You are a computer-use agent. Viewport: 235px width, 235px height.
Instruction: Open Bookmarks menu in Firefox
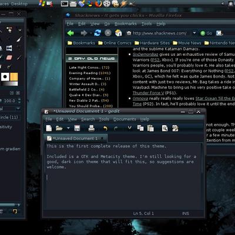coord(126,24)
